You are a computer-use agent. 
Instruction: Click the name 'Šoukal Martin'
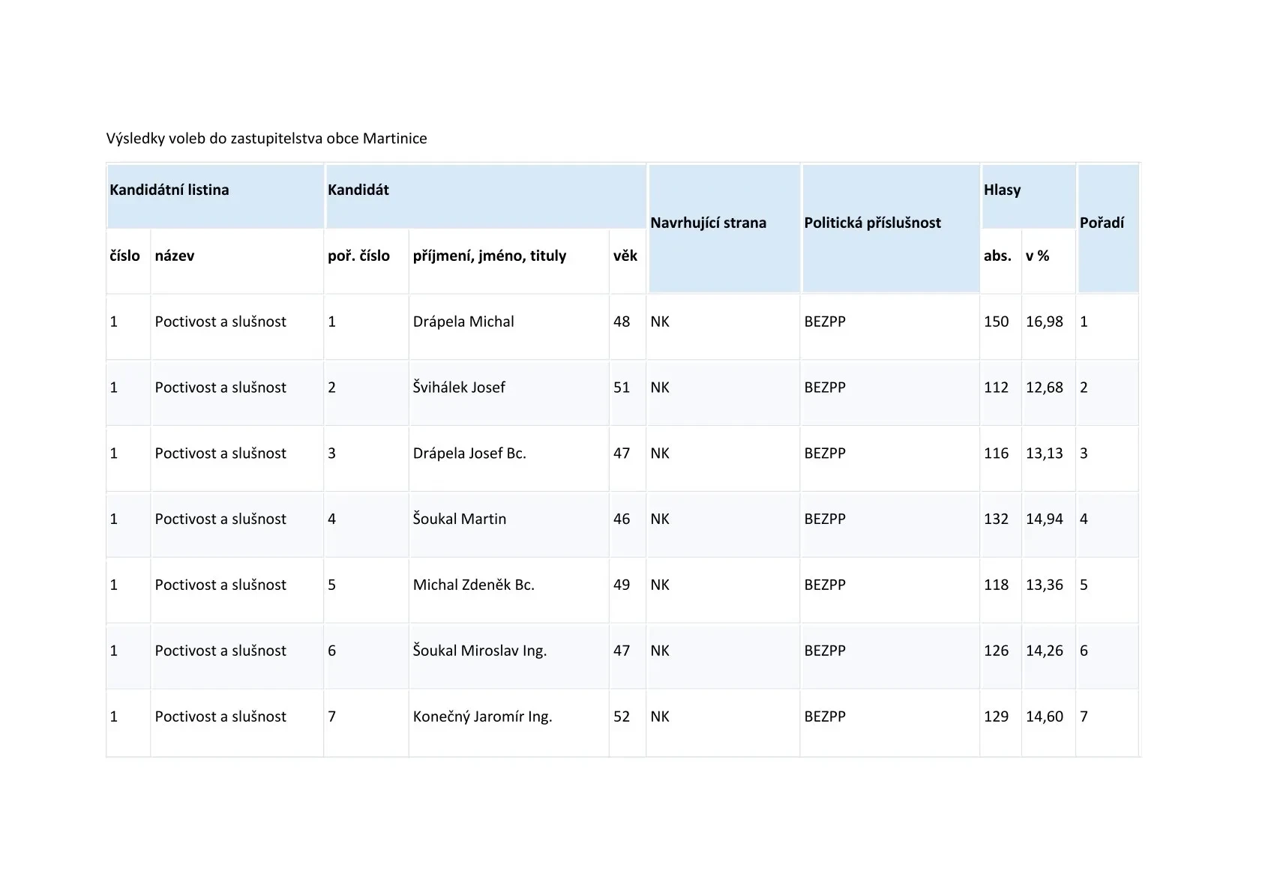tap(460, 519)
